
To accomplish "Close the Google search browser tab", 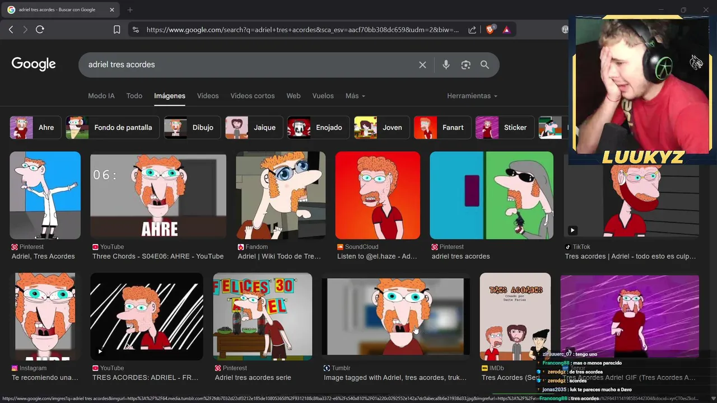I will point(112,10).
